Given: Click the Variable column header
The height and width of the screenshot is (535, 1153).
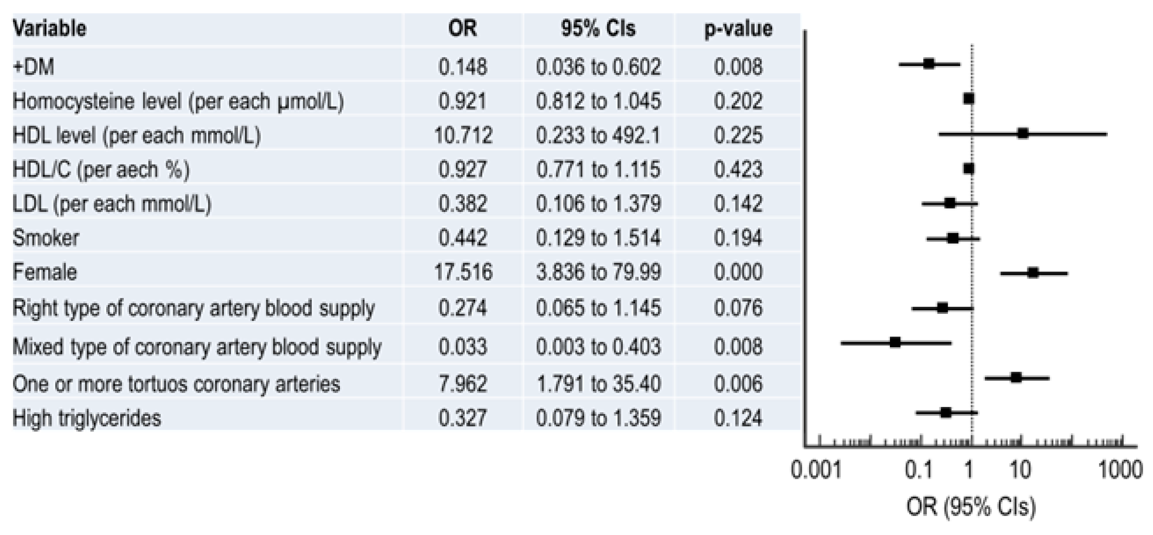Looking at the screenshot, I should (50, 29).
